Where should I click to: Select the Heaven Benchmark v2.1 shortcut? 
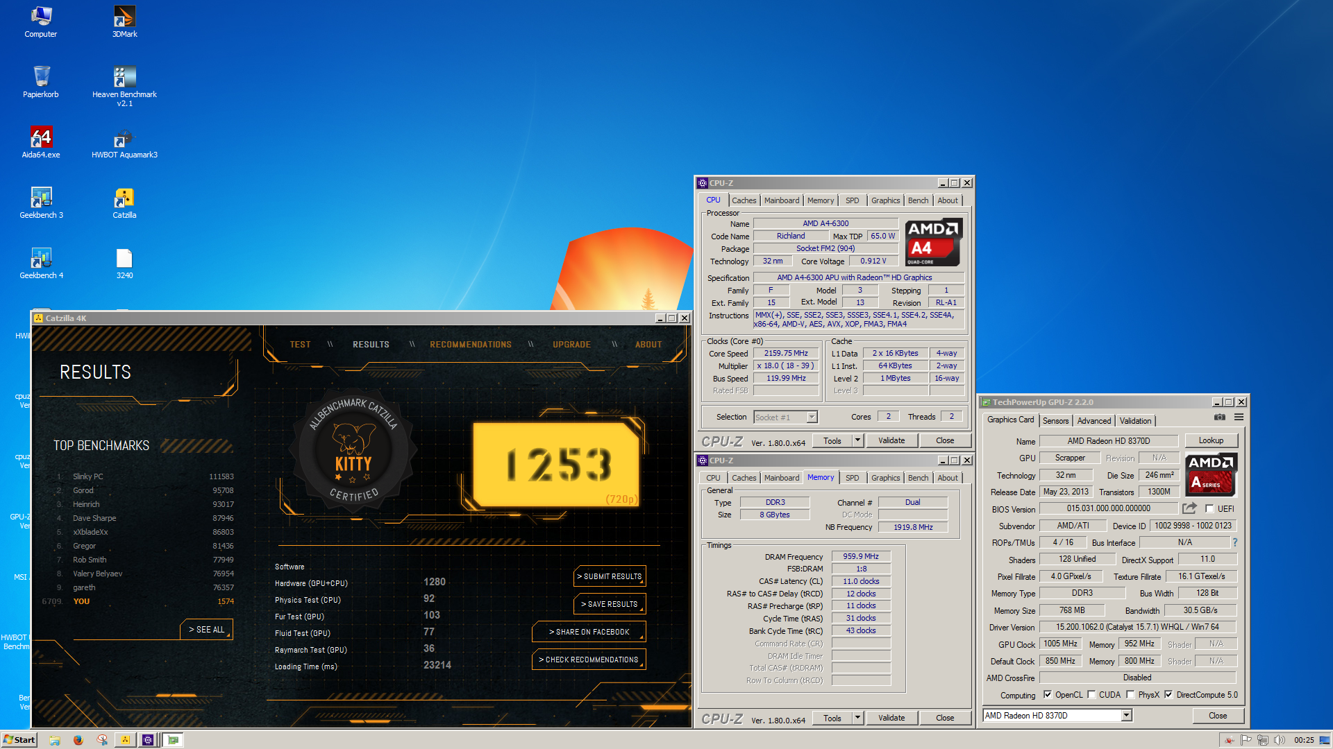125,86
